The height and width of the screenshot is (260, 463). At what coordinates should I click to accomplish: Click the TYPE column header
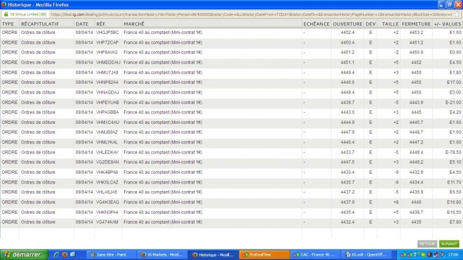[8, 24]
